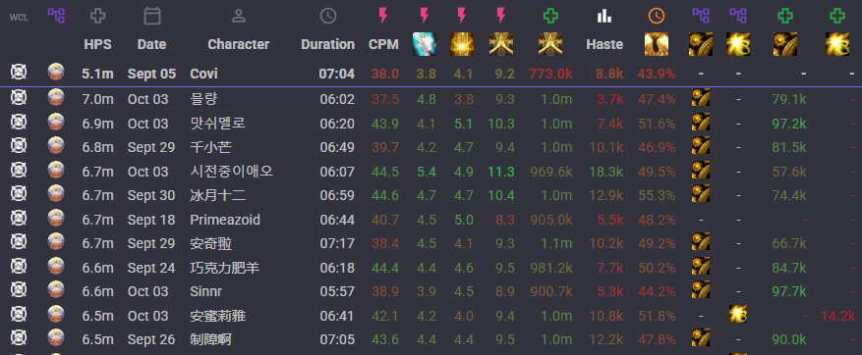Click the pink lightning icon above CPM
Viewport: 862px width, 355px height.
tap(383, 16)
